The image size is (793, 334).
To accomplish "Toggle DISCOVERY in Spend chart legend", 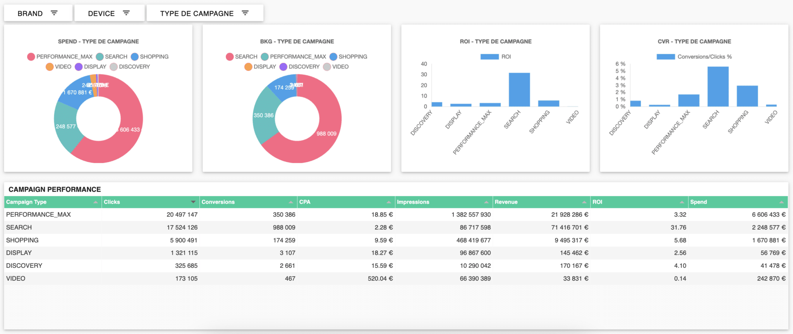I will click(x=130, y=67).
